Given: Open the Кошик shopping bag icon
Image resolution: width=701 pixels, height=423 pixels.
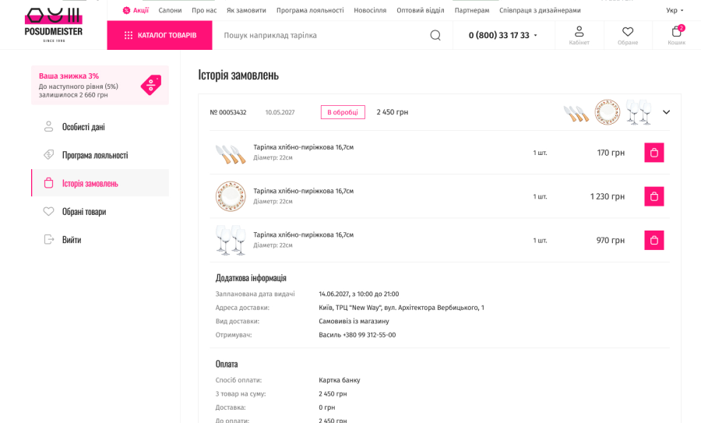Looking at the screenshot, I should click(x=676, y=35).
